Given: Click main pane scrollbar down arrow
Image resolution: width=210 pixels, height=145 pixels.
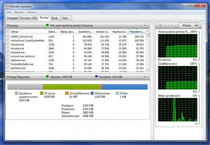Looking at the screenshot, I should [152, 138].
